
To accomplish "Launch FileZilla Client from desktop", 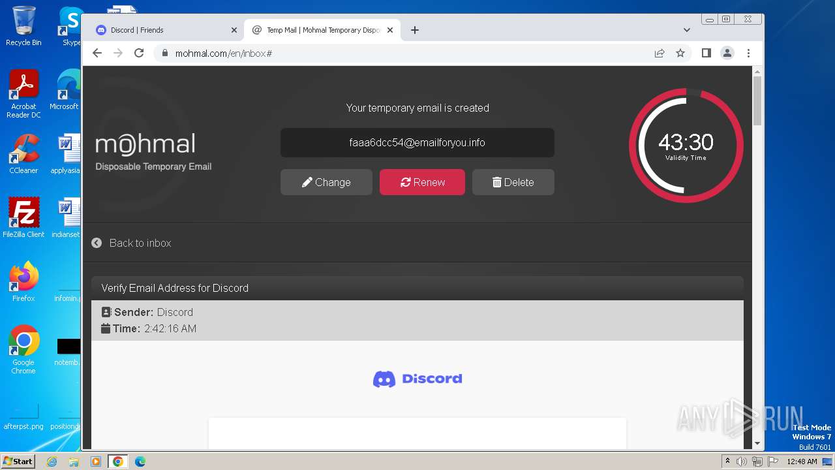I will 23,218.
